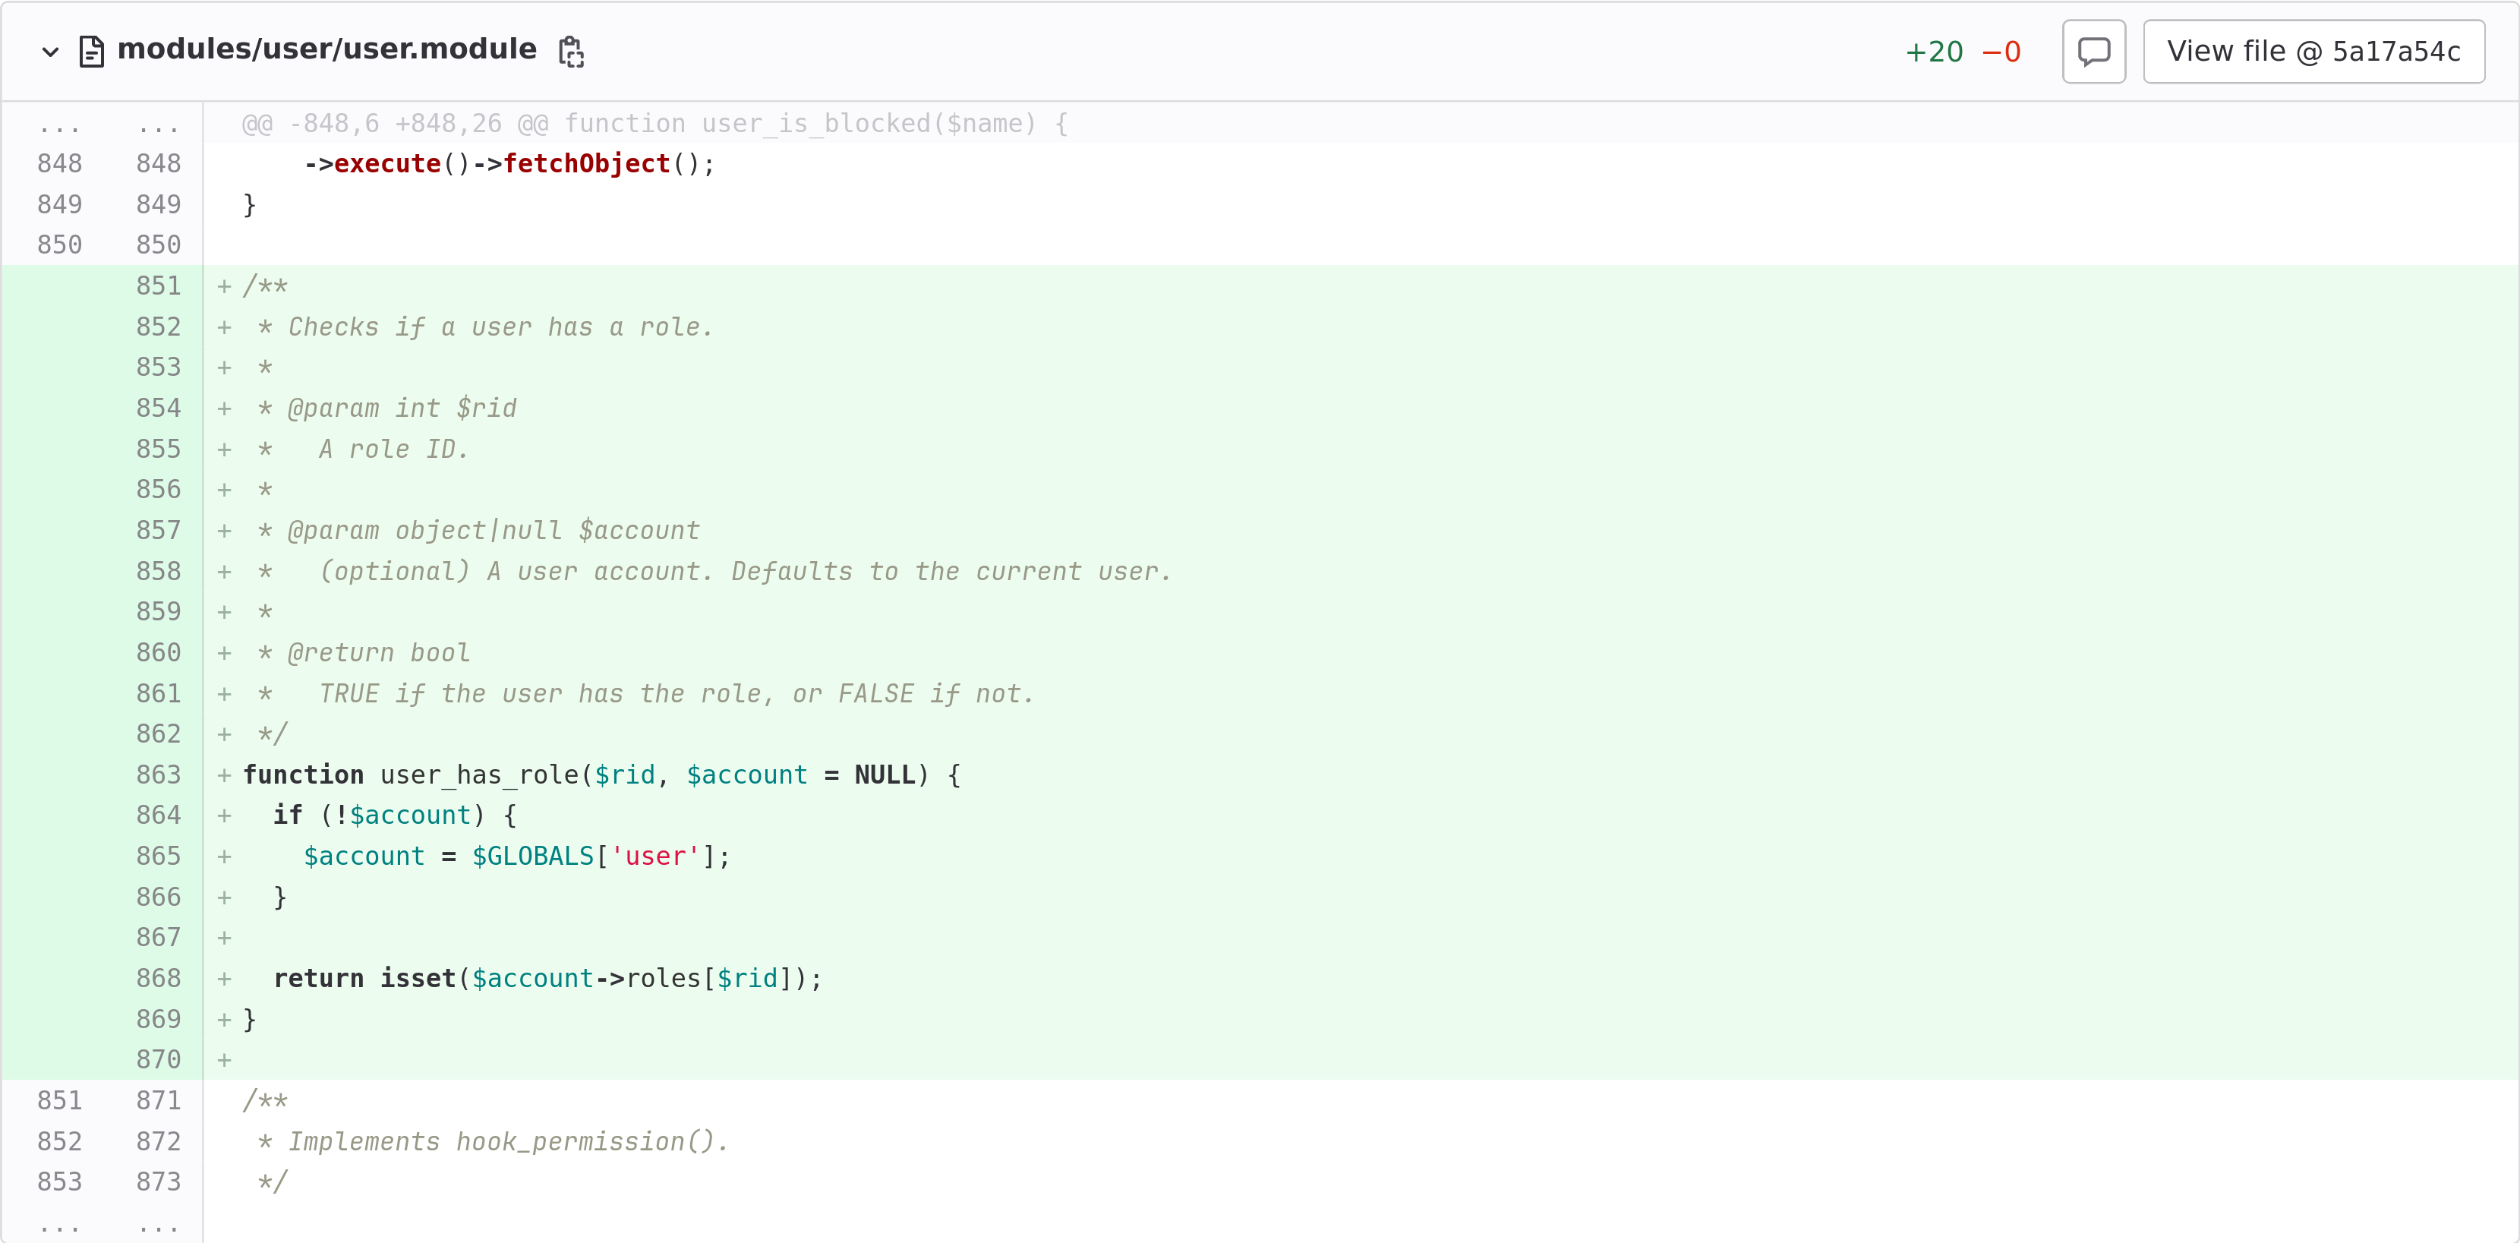Screen dimensions: 2520x1243
Task: Collapse the modules/user/user.module file diff
Action: pos(50,51)
